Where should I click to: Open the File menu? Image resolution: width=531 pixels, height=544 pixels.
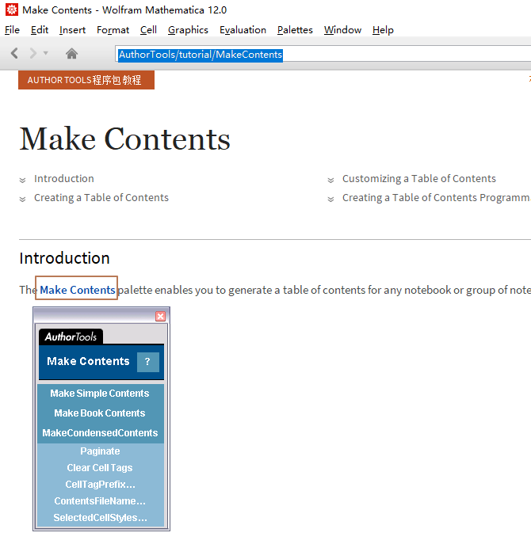point(12,30)
